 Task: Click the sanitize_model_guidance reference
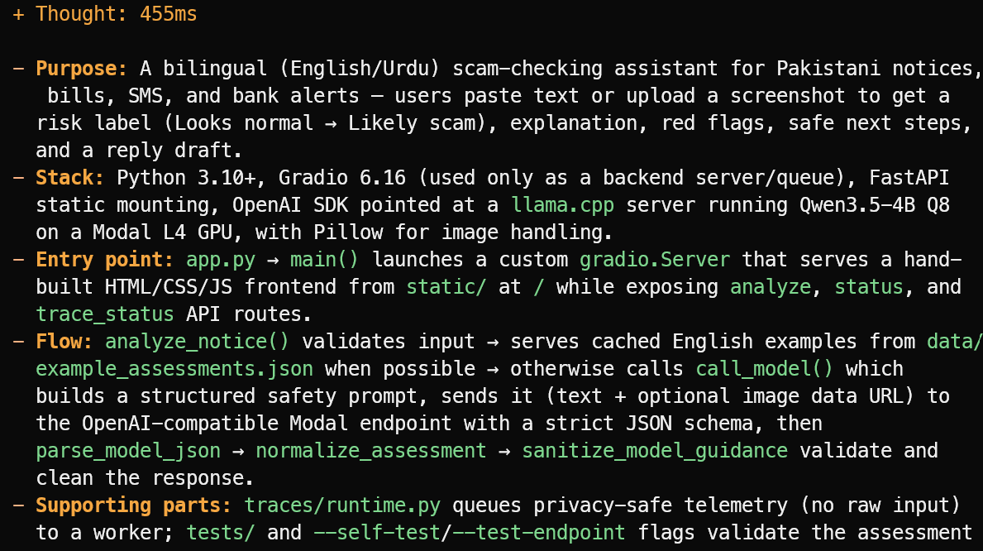(655, 451)
